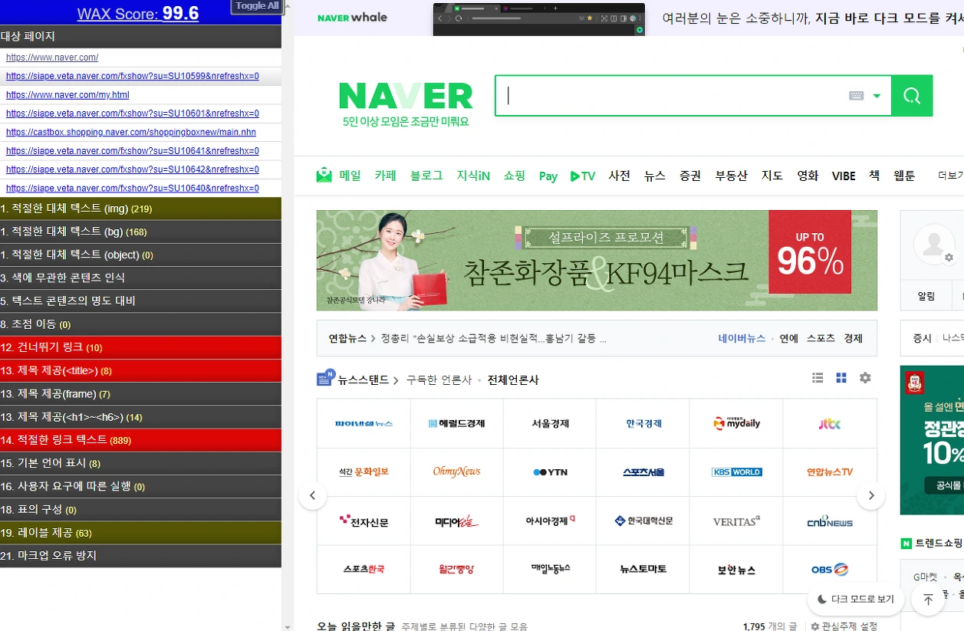The width and height of the screenshot is (964, 631).
Task: Open the 전자신문 press logo
Action: [x=364, y=521]
